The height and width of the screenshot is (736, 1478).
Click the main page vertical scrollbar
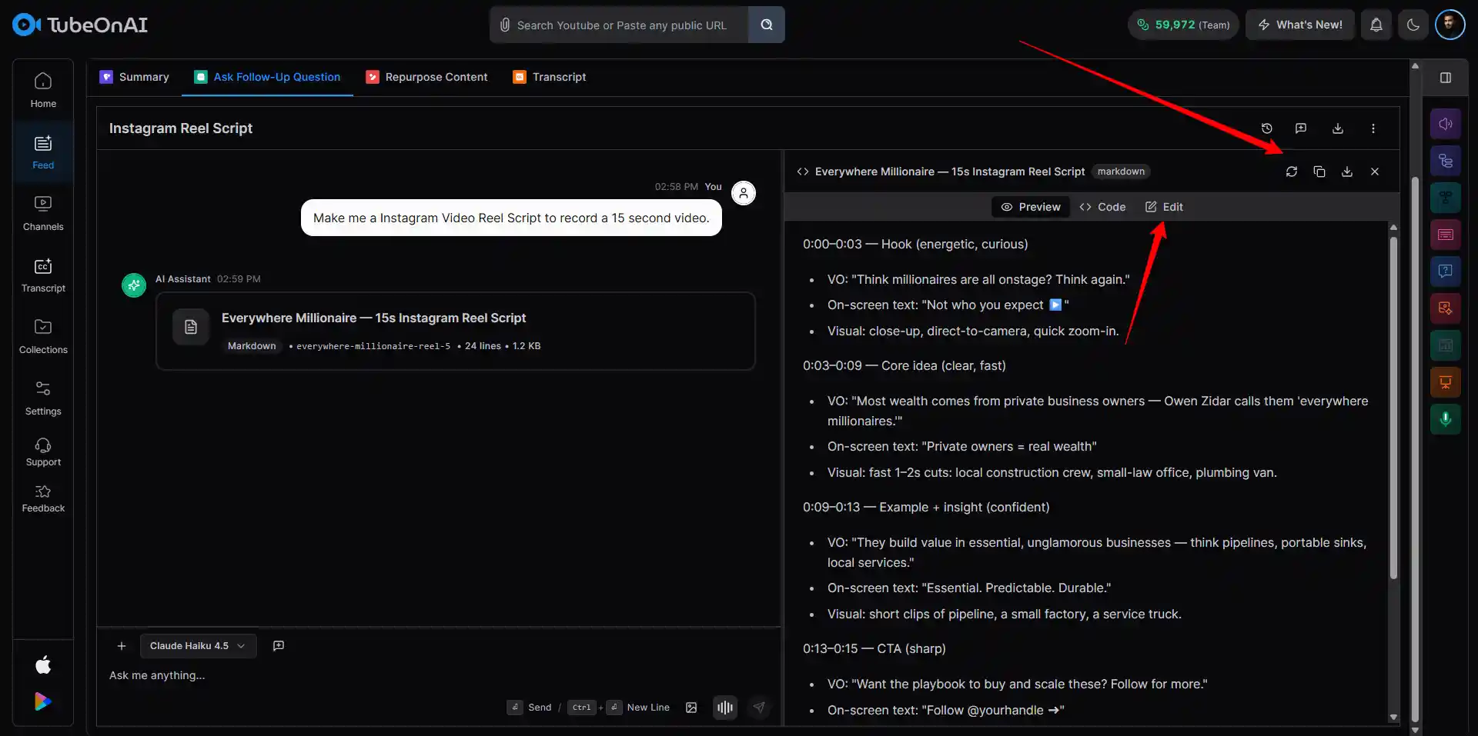[x=1415, y=450]
